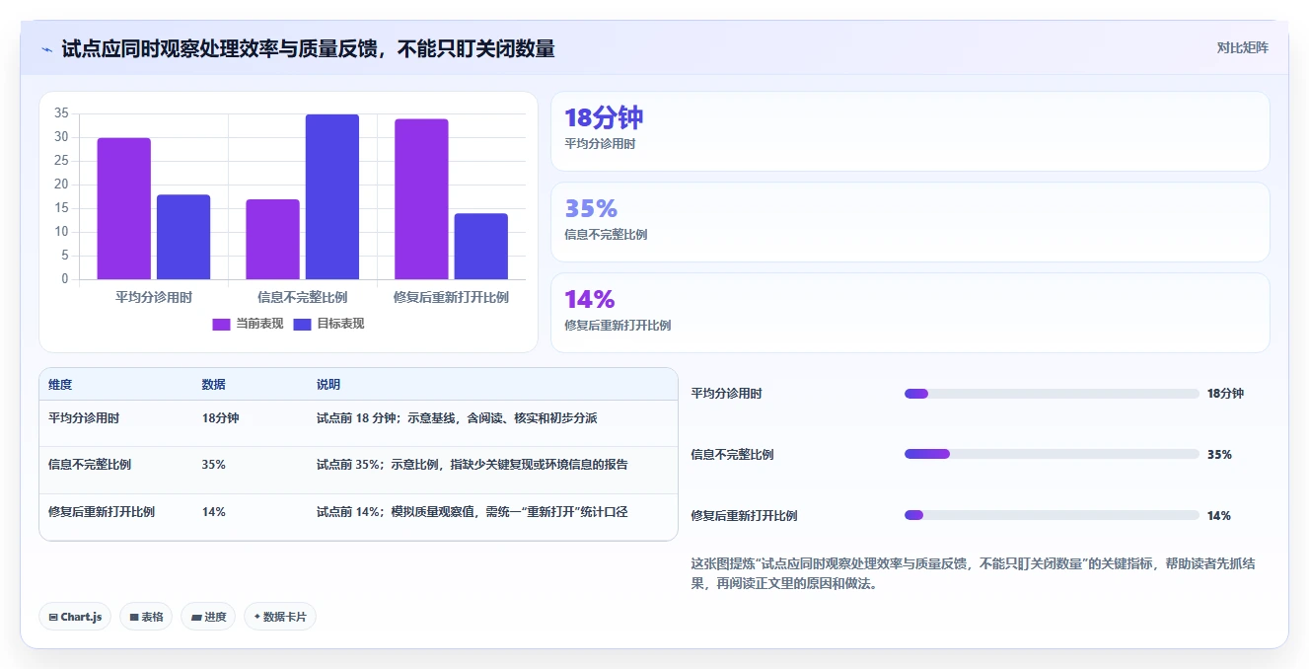Screen dimensions: 1309x669
Task: Click the 表格 tag chip
Action: [x=146, y=617]
